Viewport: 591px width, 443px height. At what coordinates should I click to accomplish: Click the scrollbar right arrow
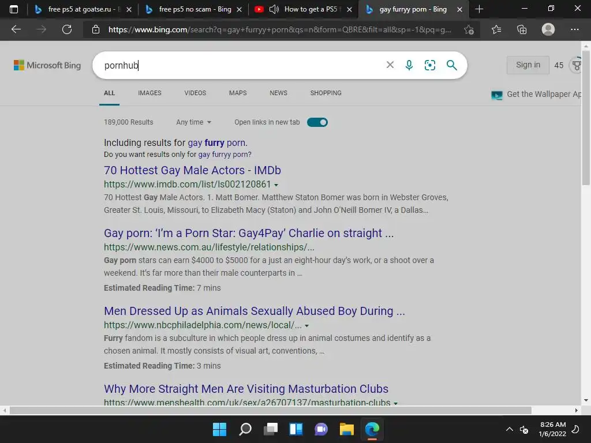pyautogui.click(x=577, y=410)
